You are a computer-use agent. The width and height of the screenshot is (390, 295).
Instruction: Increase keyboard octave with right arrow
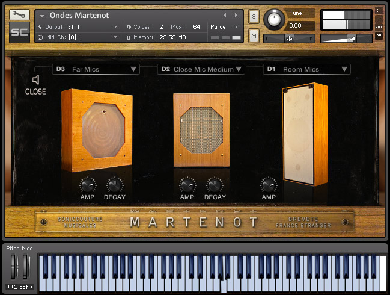(x=32, y=287)
